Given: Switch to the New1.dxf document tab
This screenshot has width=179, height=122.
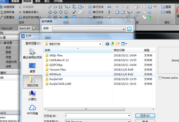Looking at the screenshot, I should (7, 28).
